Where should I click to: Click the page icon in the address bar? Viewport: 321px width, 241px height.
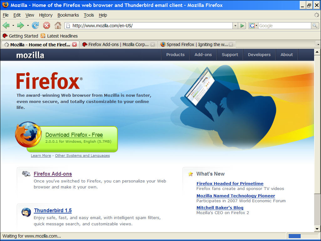point(68,26)
